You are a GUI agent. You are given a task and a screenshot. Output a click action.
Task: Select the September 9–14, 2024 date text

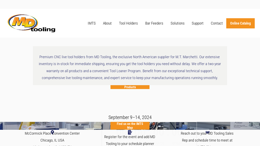(130, 117)
